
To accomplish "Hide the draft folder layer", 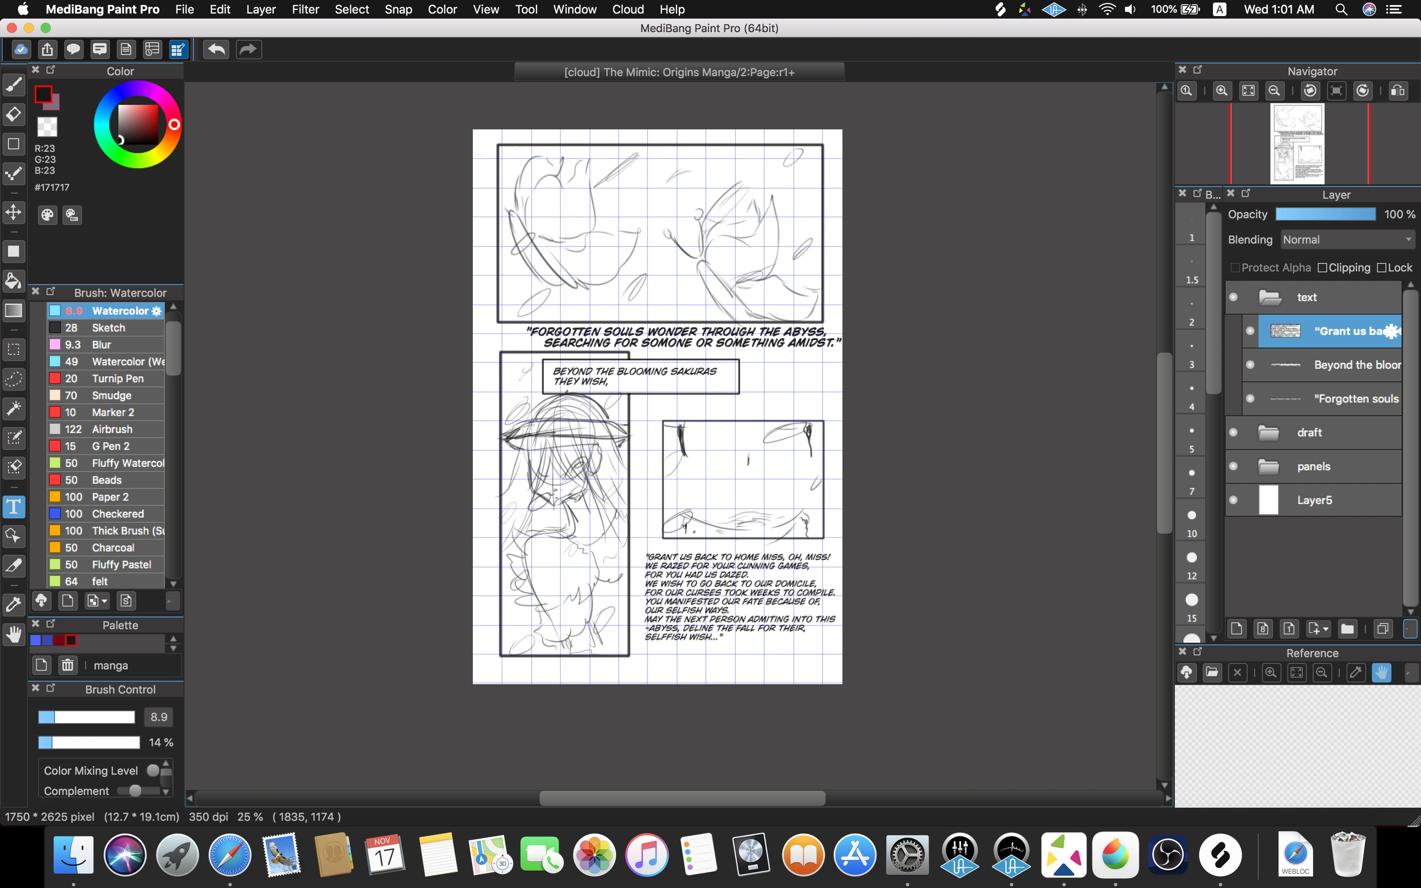I will [1233, 433].
